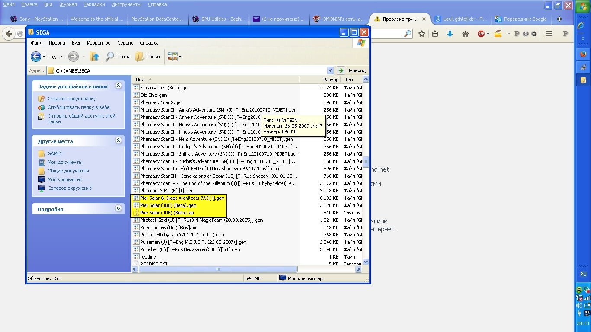The height and width of the screenshot is (332, 591).
Task: Open the Назад history dropdown arrow
Action: coord(61,57)
